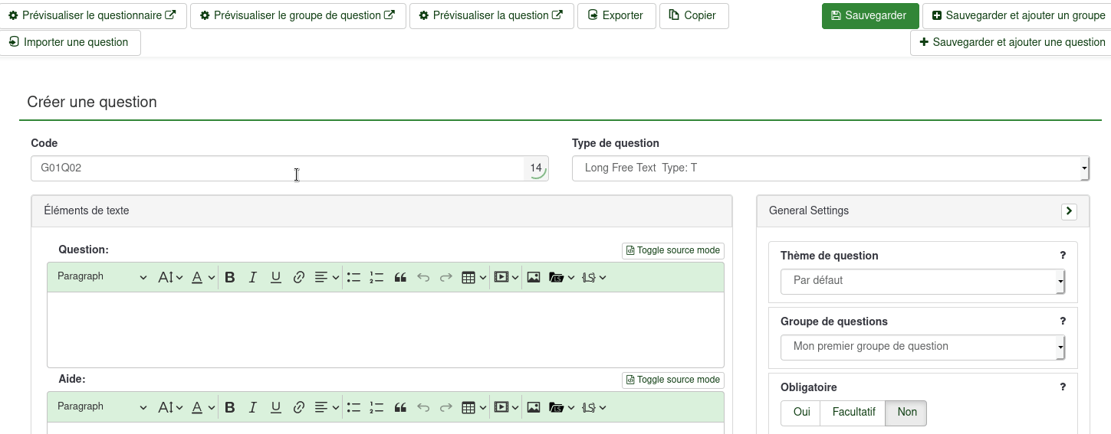
Task: Click Exporter in the top bar
Action: pyautogui.click(x=616, y=15)
